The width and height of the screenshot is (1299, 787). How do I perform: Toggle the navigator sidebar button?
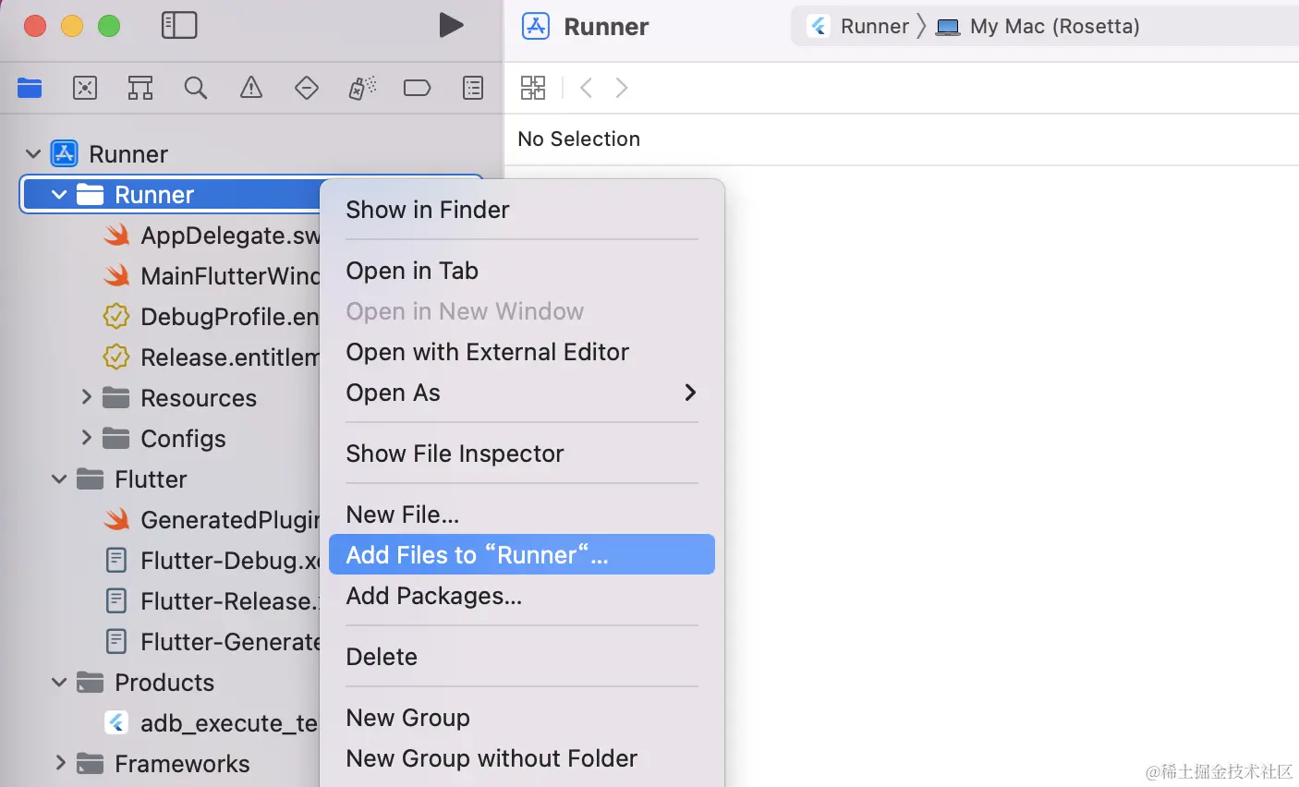(179, 25)
